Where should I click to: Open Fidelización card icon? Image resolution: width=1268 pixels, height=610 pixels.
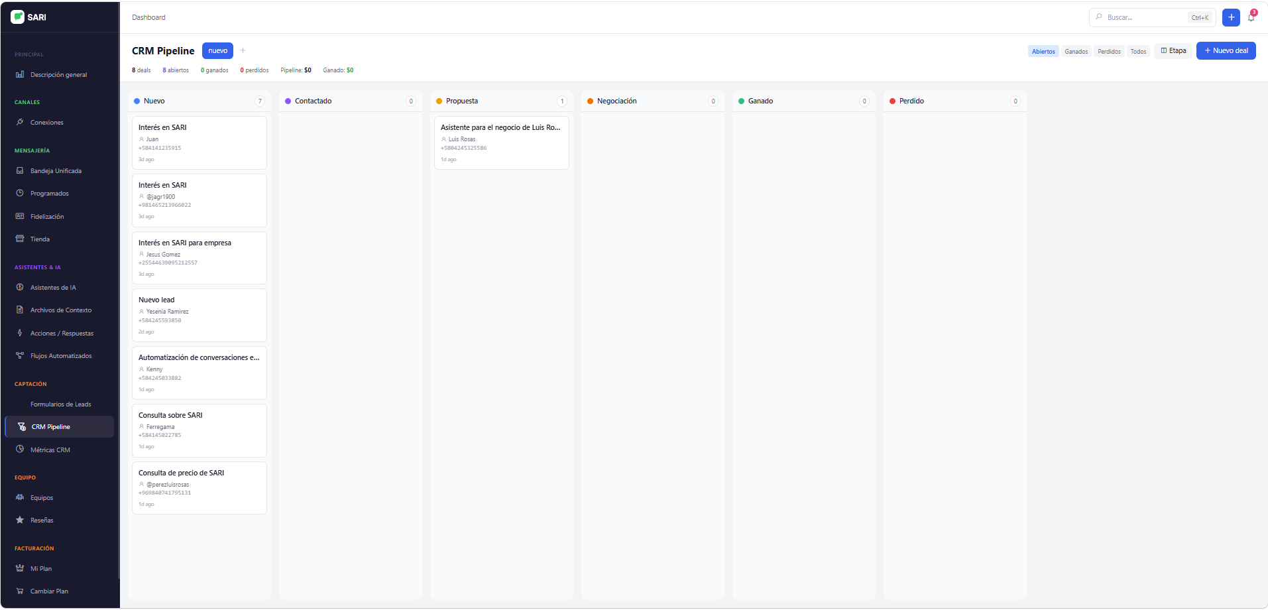coord(20,216)
